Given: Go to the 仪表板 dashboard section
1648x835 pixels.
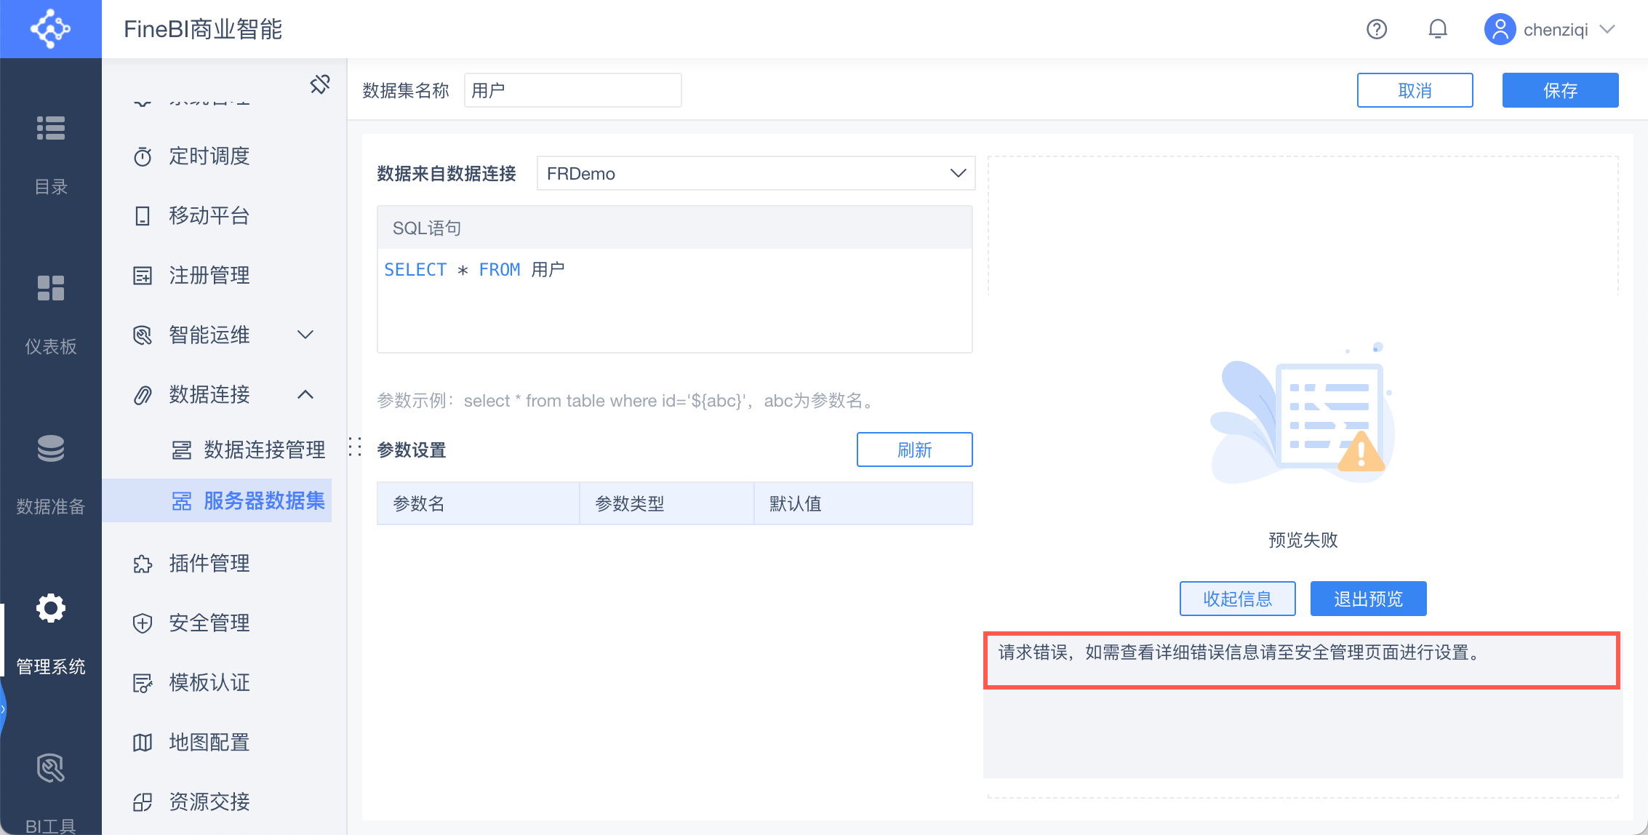Looking at the screenshot, I should 51,313.
